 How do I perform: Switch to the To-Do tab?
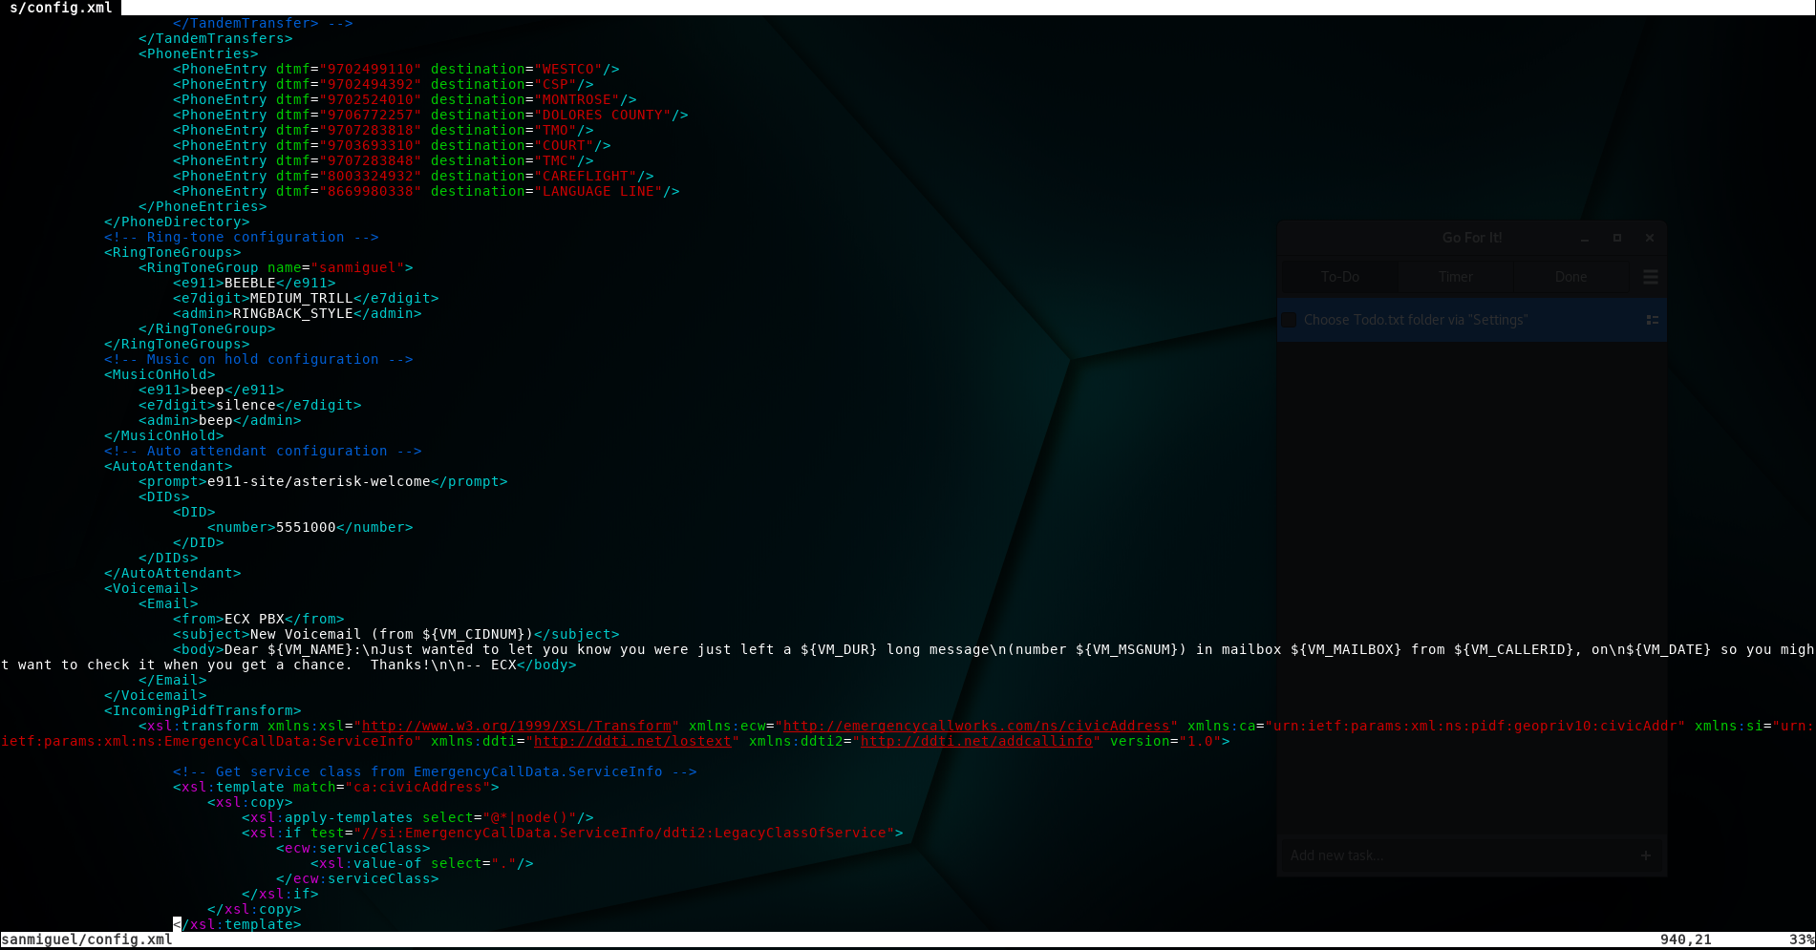tap(1339, 277)
